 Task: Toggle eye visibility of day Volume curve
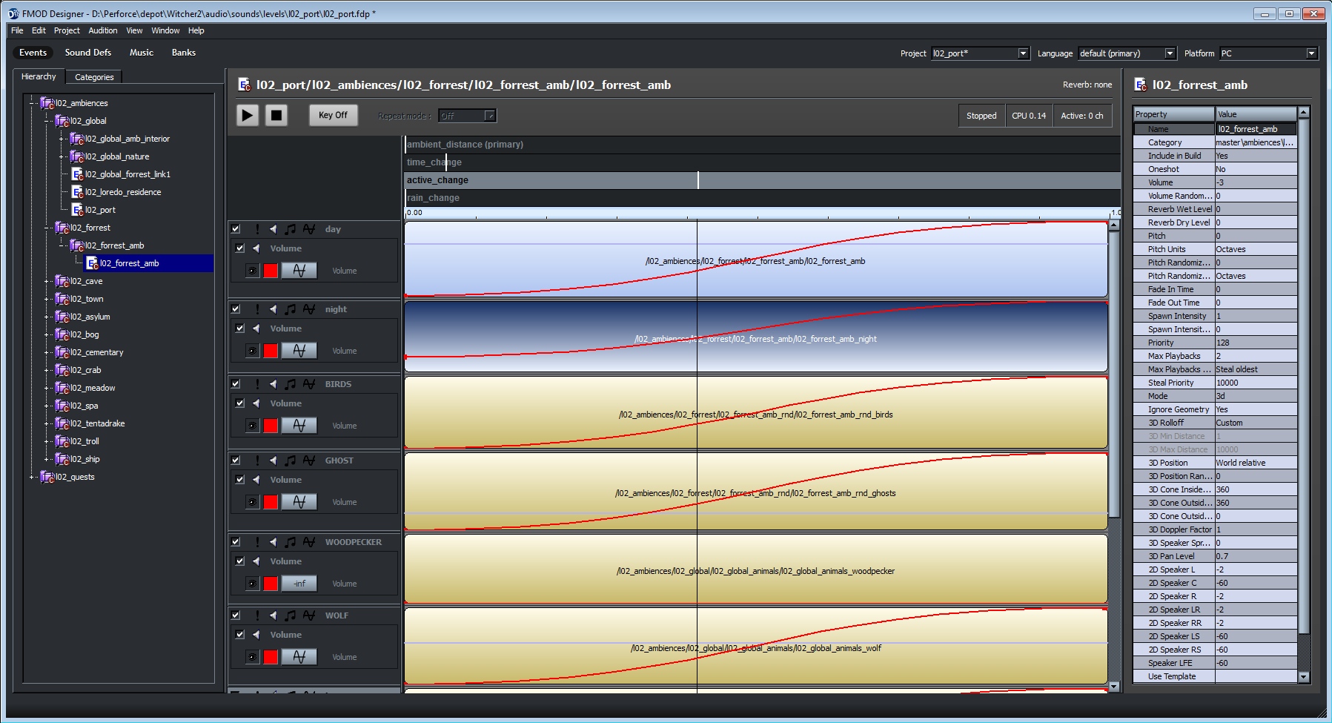pos(252,271)
